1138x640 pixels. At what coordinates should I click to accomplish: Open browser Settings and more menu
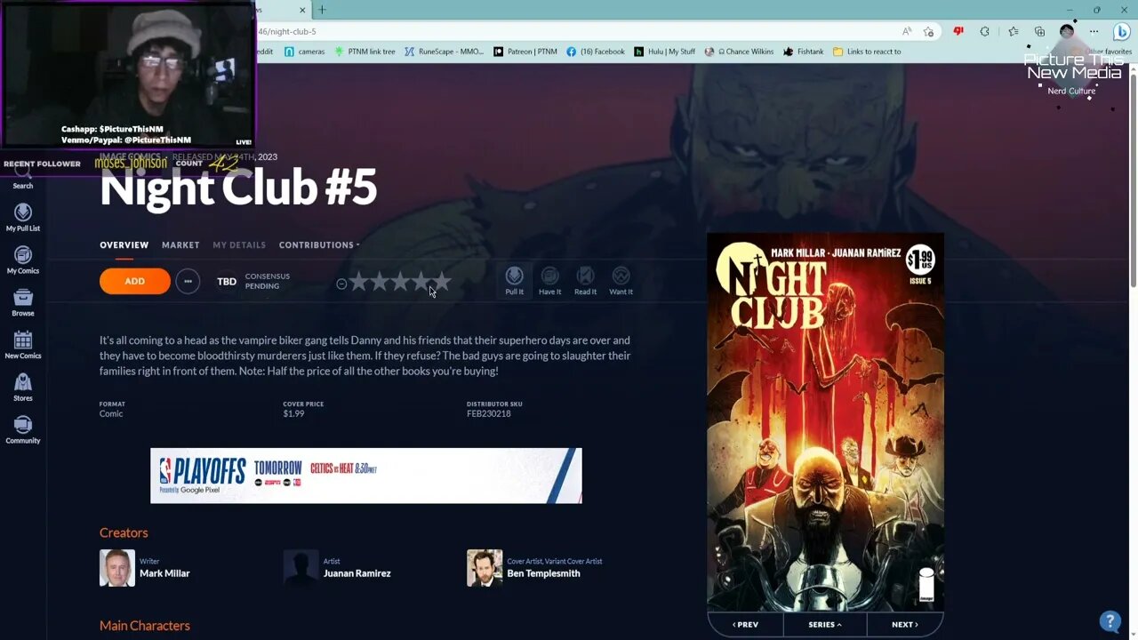1094,31
